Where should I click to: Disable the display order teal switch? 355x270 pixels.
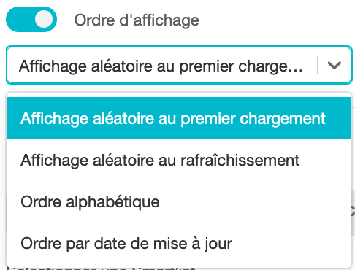pyautogui.click(x=31, y=19)
